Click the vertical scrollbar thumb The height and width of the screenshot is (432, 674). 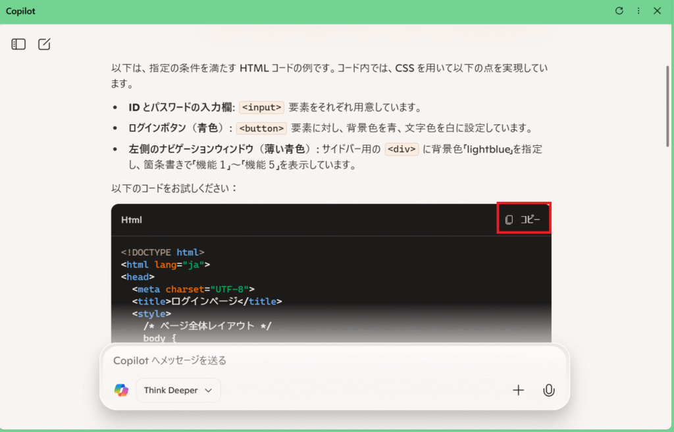pos(667,106)
